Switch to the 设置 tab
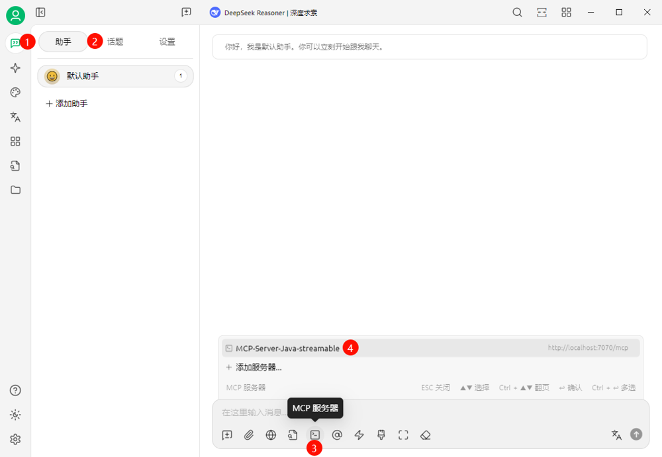 point(167,42)
